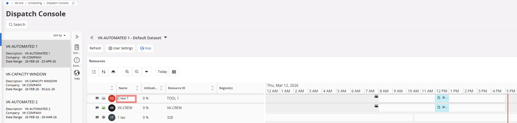Open the Work Orders clipboard panel icon
The image size is (517, 123).
[x=77, y=47]
